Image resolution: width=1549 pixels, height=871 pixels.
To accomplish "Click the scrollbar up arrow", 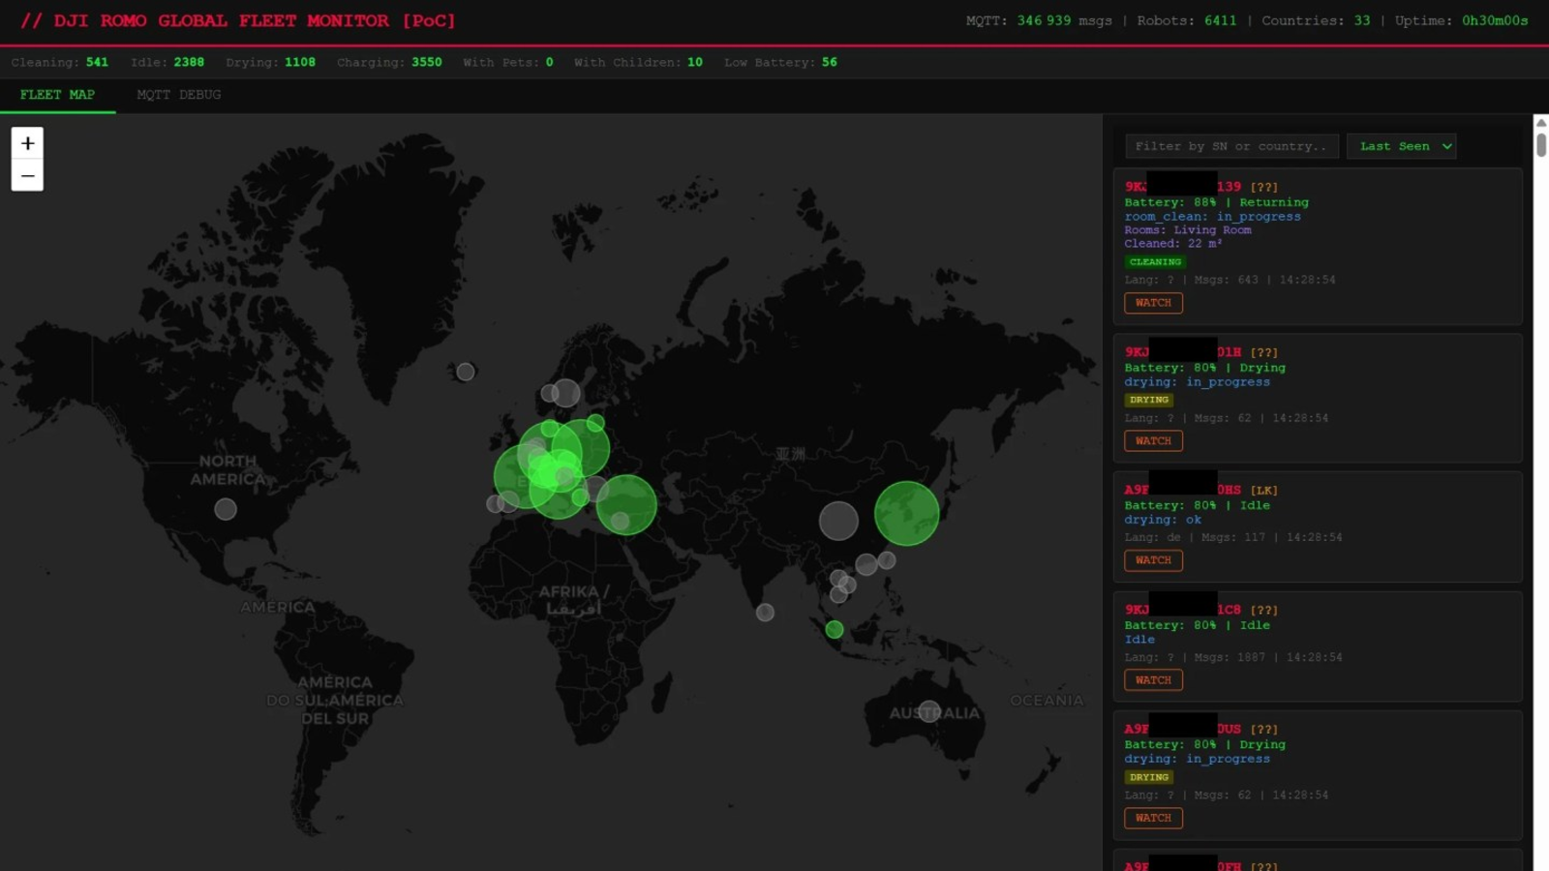I will pyautogui.click(x=1540, y=122).
